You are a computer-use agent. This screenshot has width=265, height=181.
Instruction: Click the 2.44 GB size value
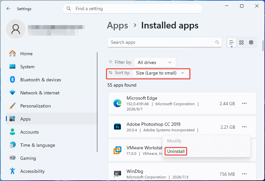coord(227,104)
